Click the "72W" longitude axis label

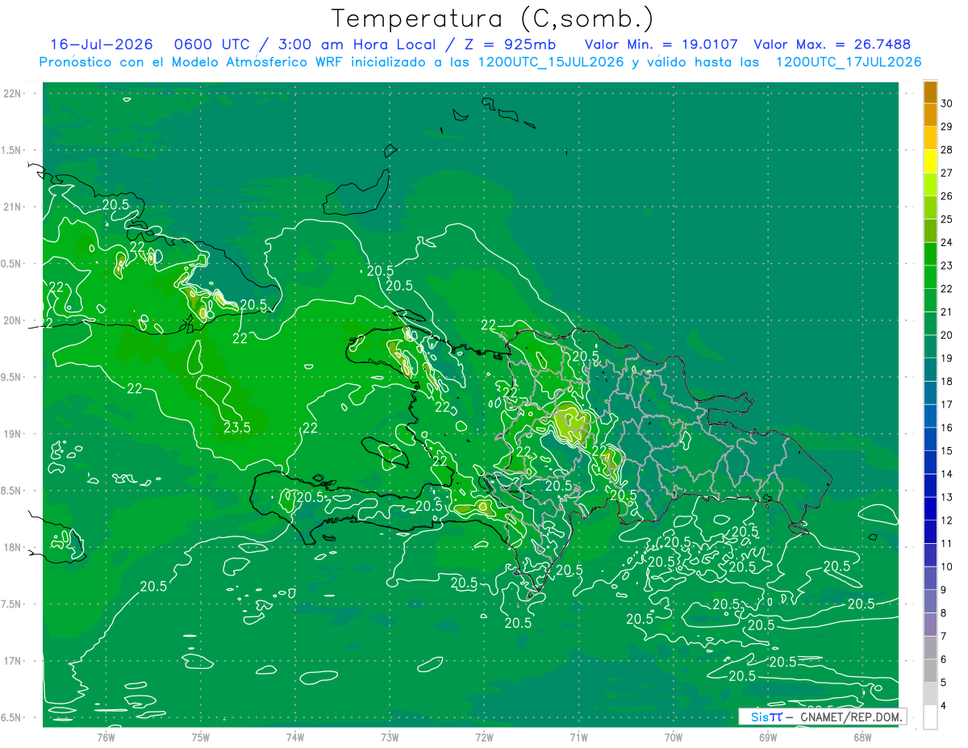484,737
